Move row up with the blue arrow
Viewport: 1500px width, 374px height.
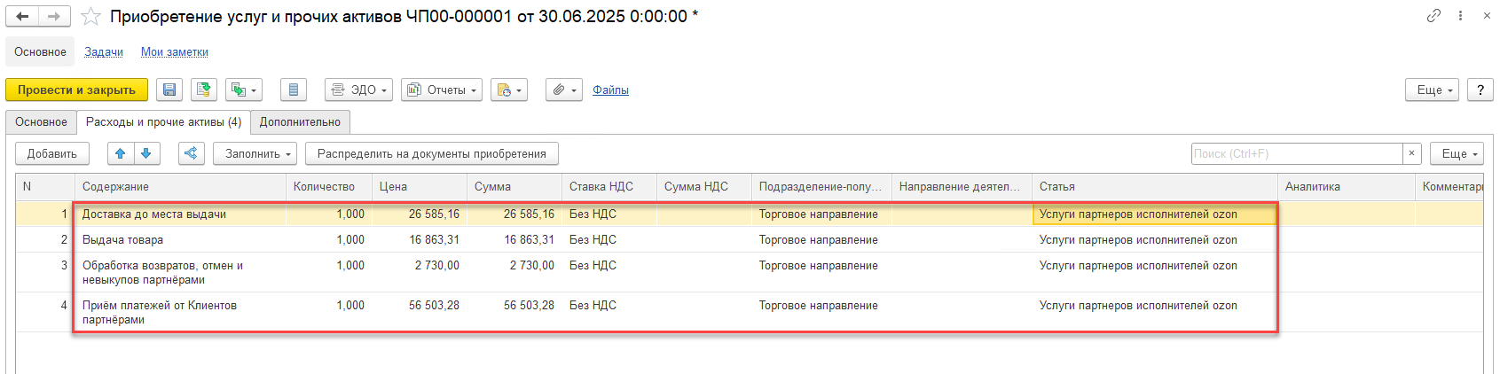(121, 153)
